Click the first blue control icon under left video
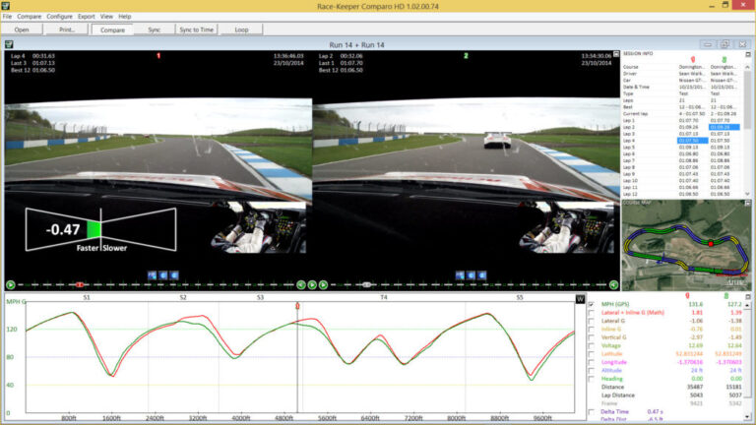Viewport: 756px width, 425px height. 153,274
